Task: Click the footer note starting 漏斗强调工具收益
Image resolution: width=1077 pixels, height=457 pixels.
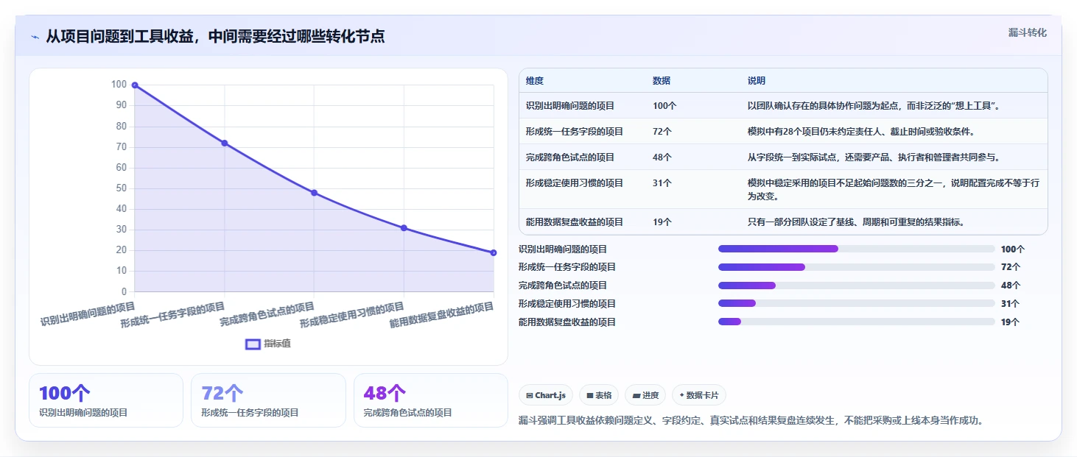Action: 751,421
